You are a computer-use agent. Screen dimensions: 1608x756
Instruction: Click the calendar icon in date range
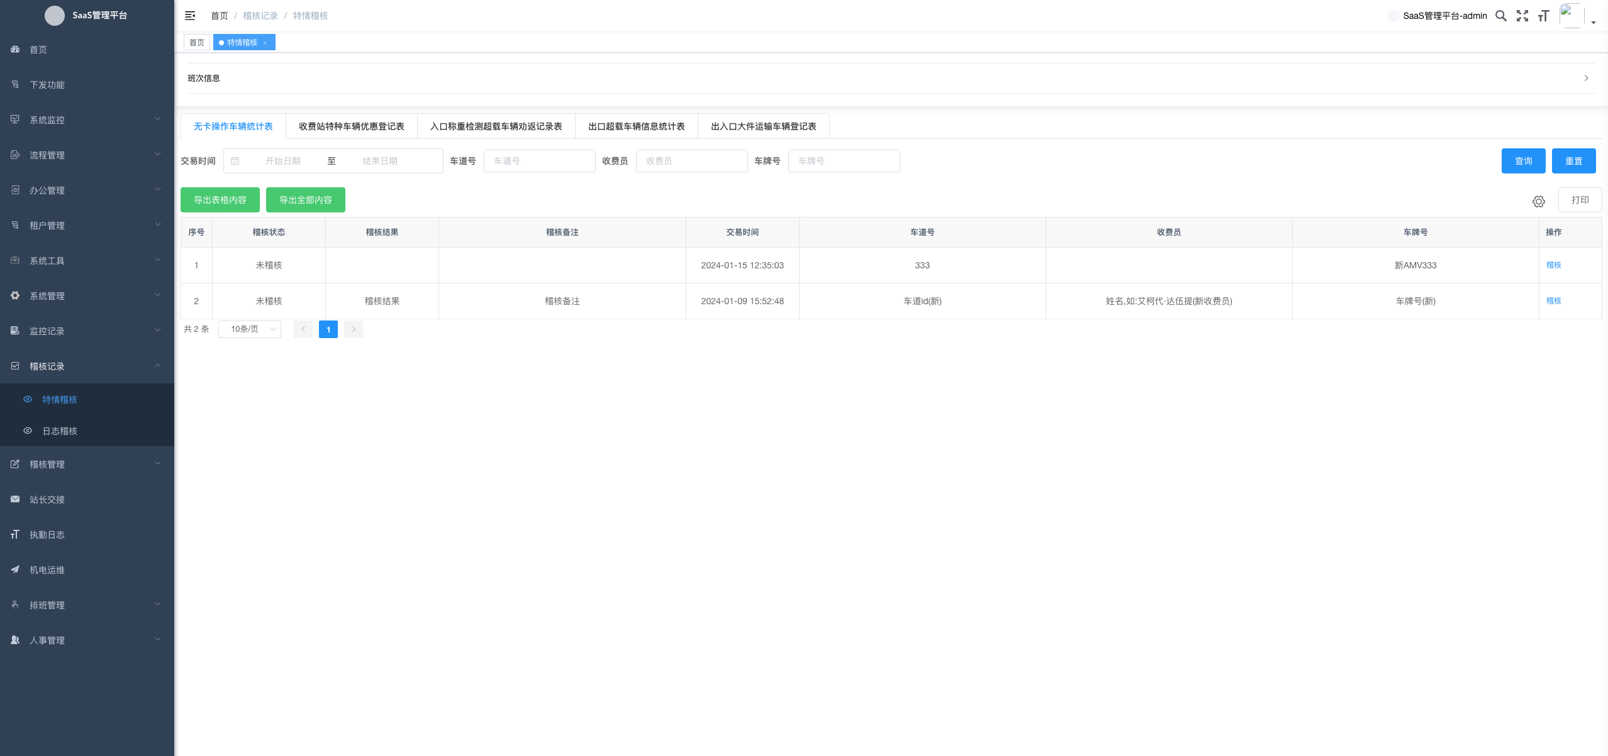click(235, 161)
